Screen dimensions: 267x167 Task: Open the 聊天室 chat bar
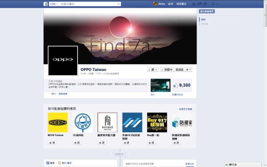[x=243, y=164]
